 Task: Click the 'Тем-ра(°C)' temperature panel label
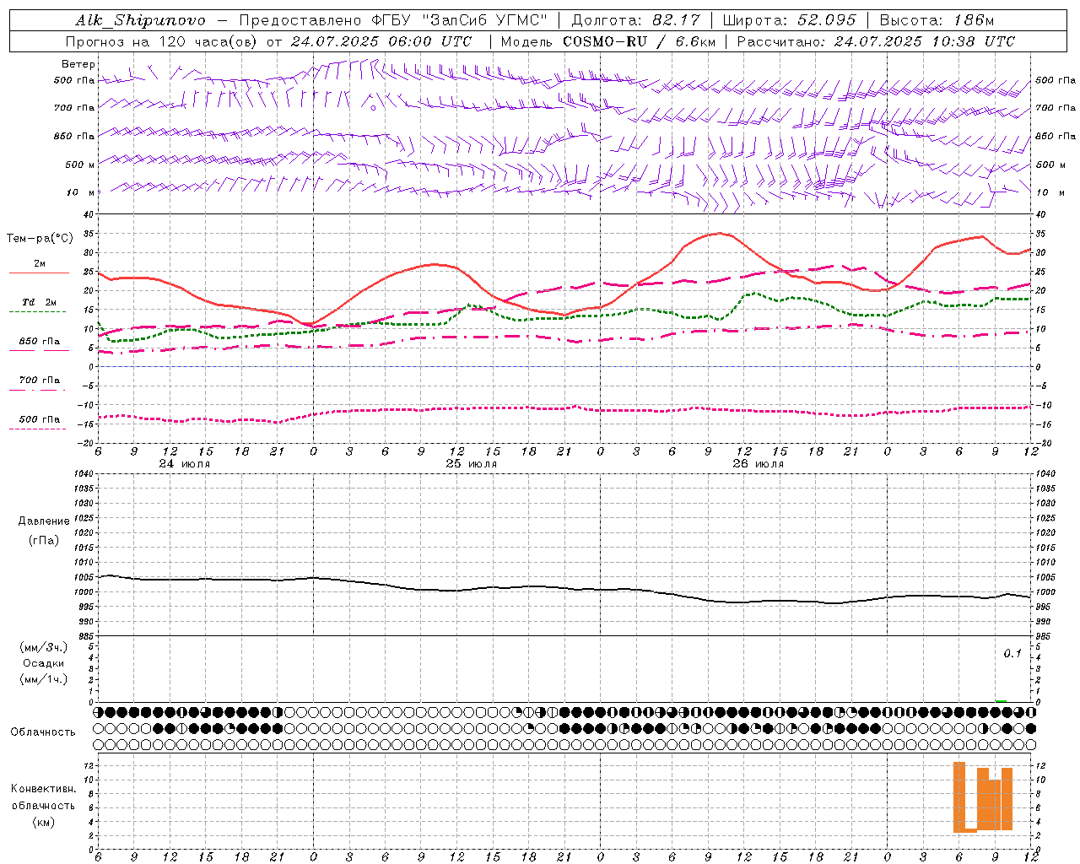[x=40, y=239]
